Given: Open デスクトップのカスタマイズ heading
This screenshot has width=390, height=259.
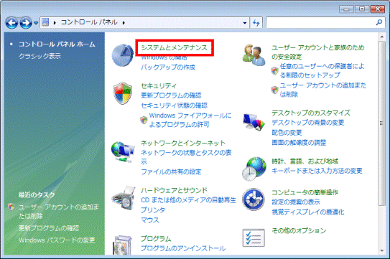Looking at the screenshot, I should coord(311,113).
